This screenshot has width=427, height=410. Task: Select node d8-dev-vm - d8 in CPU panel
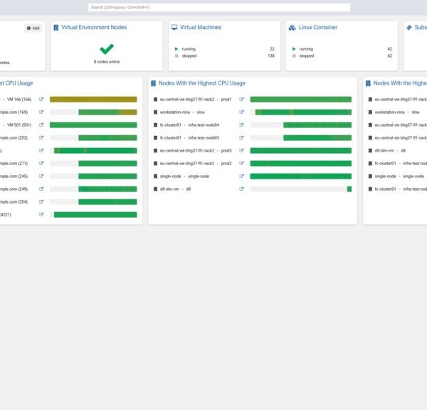(x=175, y=189)
